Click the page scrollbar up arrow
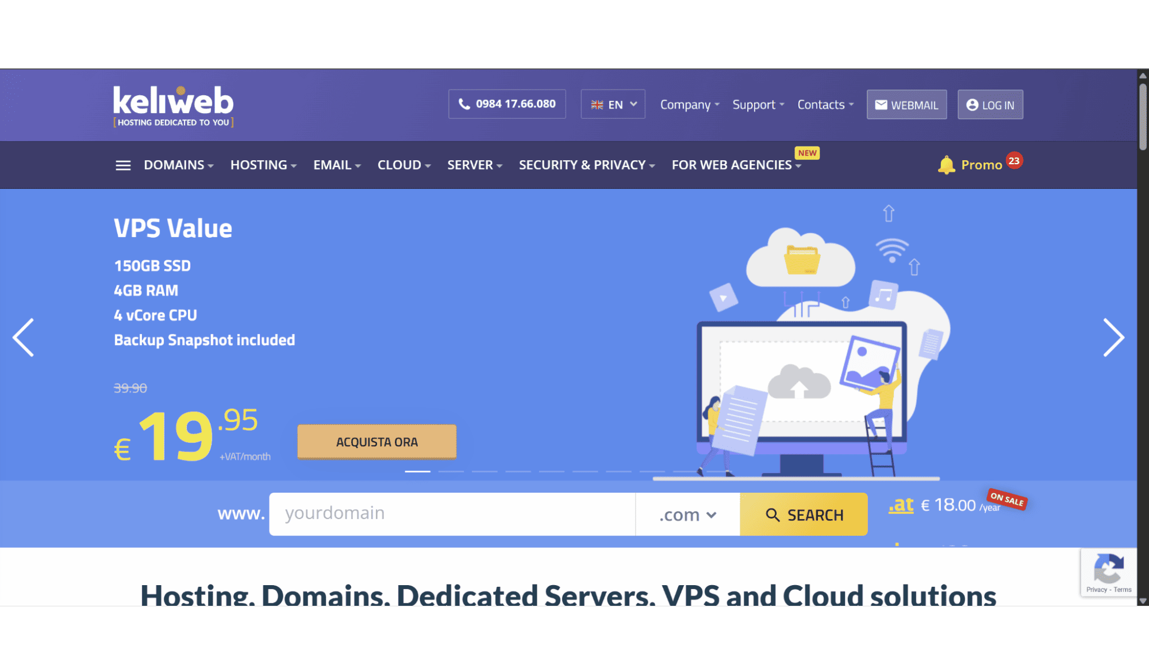 click(1143, 76)
